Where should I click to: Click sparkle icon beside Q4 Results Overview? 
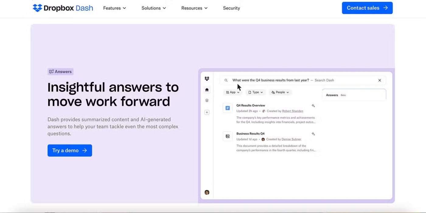pyautogui.click(x=313, y=106)
